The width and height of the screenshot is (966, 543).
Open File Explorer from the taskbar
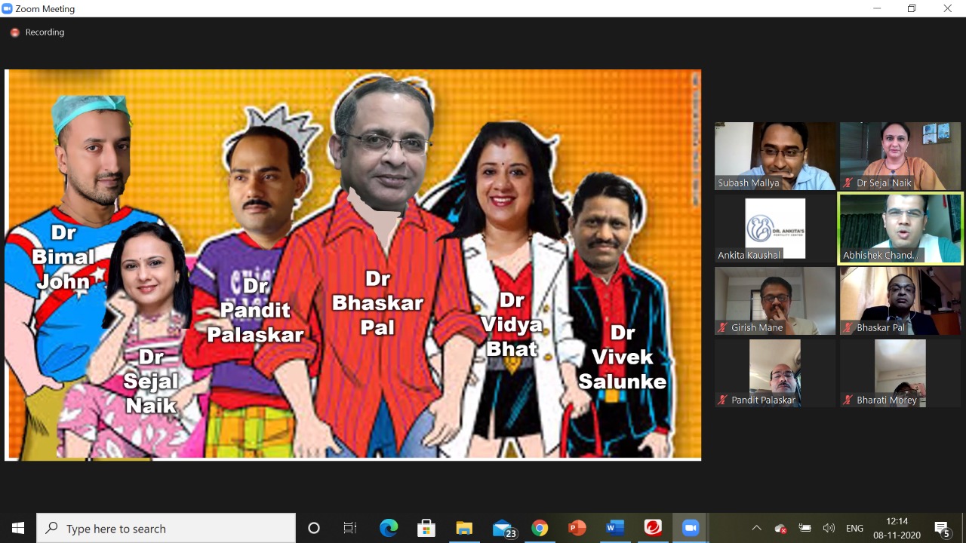[464, 528]
